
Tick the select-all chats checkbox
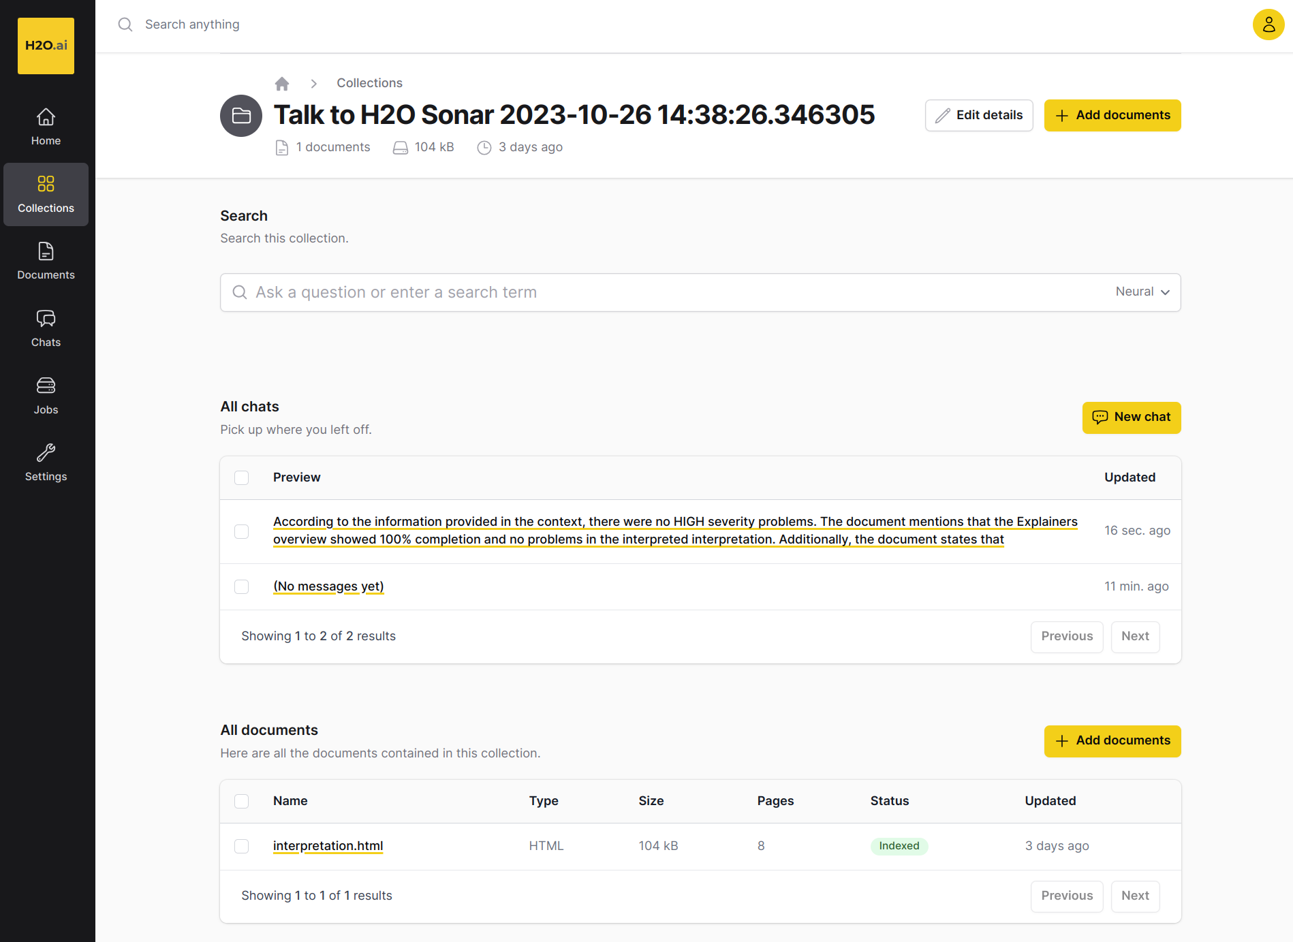coord(242,477)
